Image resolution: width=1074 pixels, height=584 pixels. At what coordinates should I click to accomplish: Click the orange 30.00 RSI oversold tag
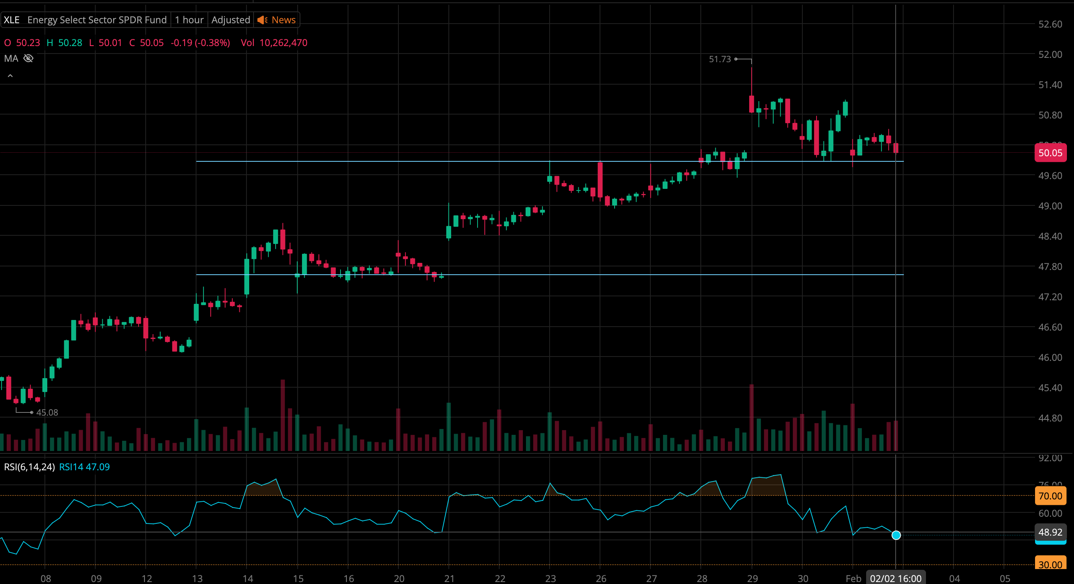(1050, 564)
